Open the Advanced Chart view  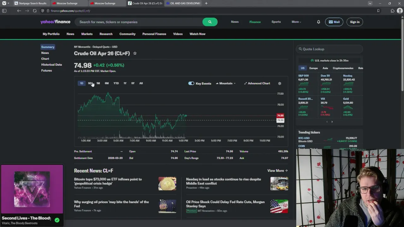pyautogui.click(x=257, y=83)
